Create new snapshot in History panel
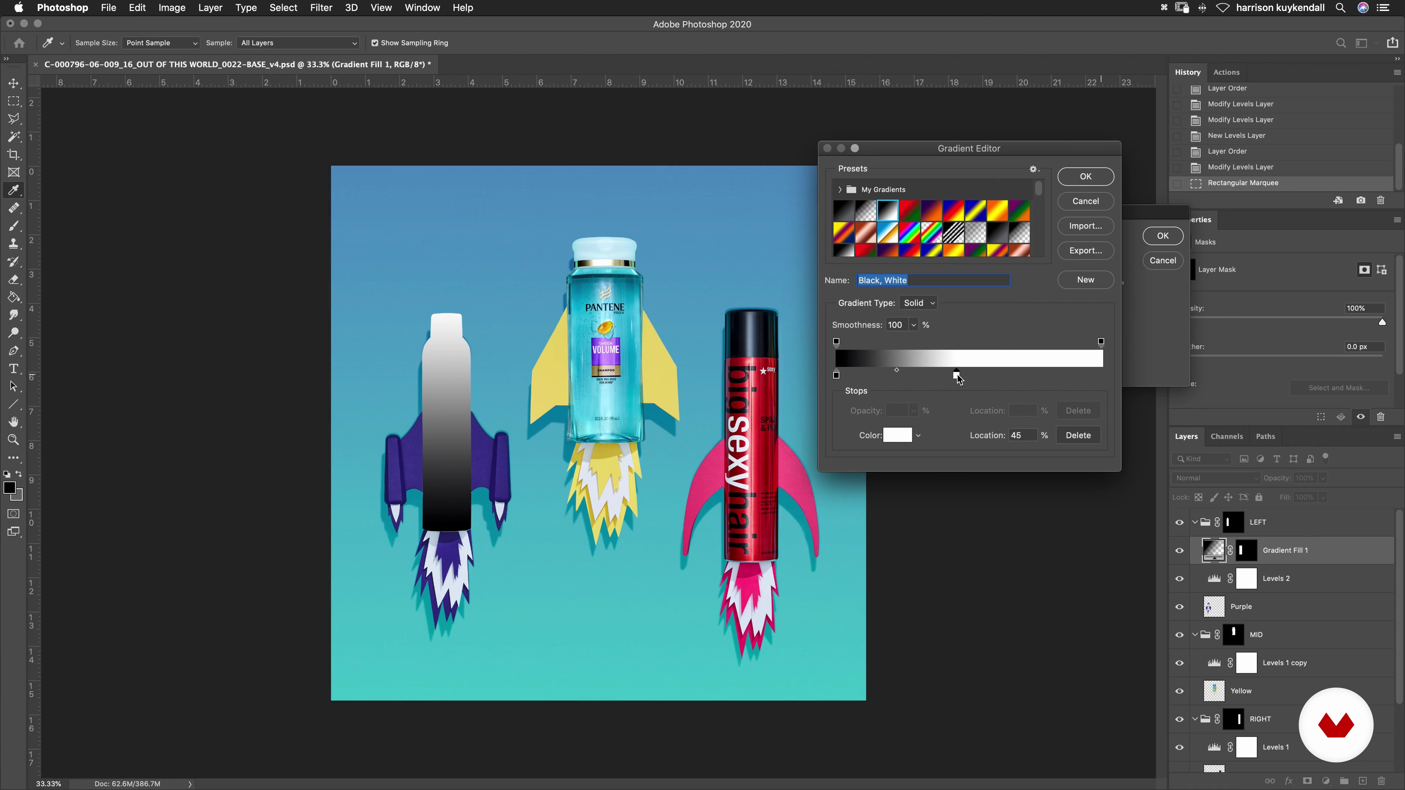 1361,200
